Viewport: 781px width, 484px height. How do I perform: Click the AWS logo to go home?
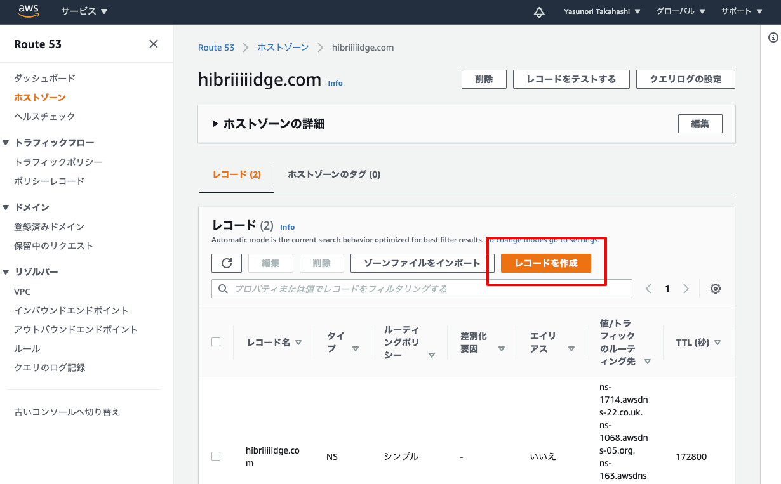(28, 11)
